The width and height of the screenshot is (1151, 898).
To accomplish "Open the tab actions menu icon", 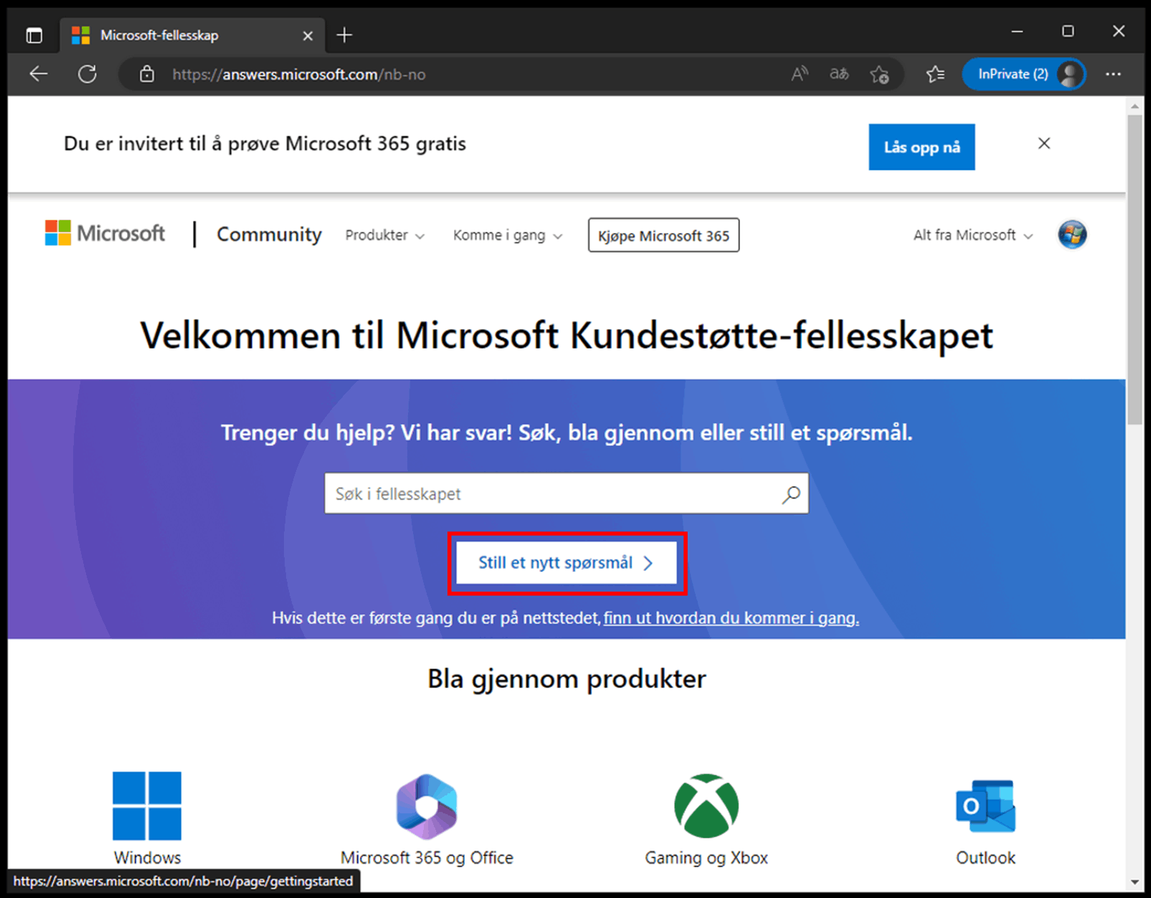I will (x=34, y=35).
